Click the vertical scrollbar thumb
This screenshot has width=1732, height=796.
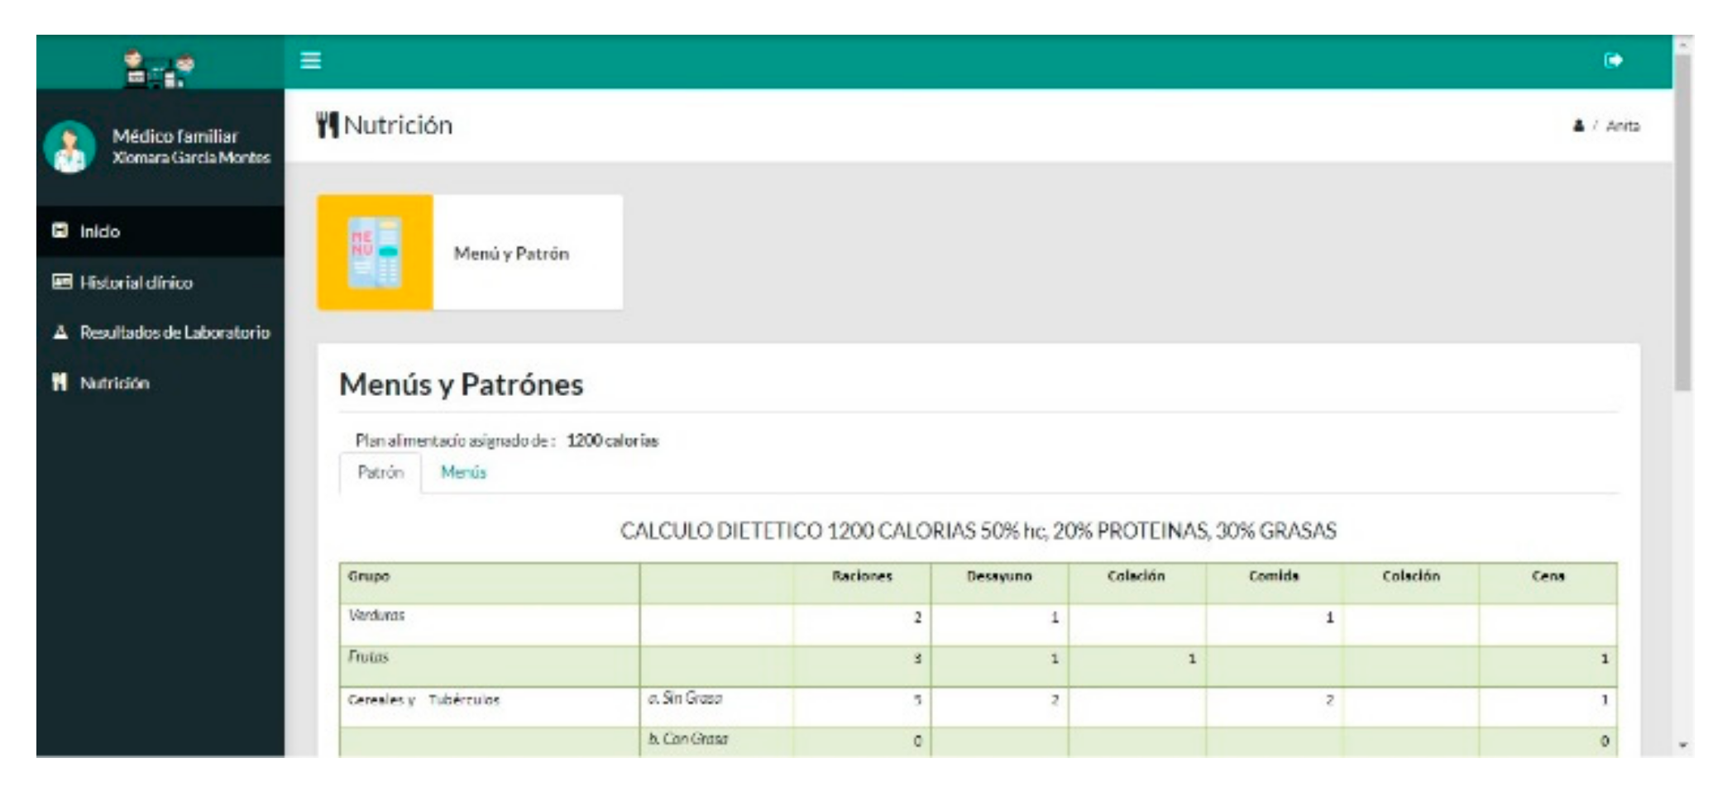tap(1682, 223)
